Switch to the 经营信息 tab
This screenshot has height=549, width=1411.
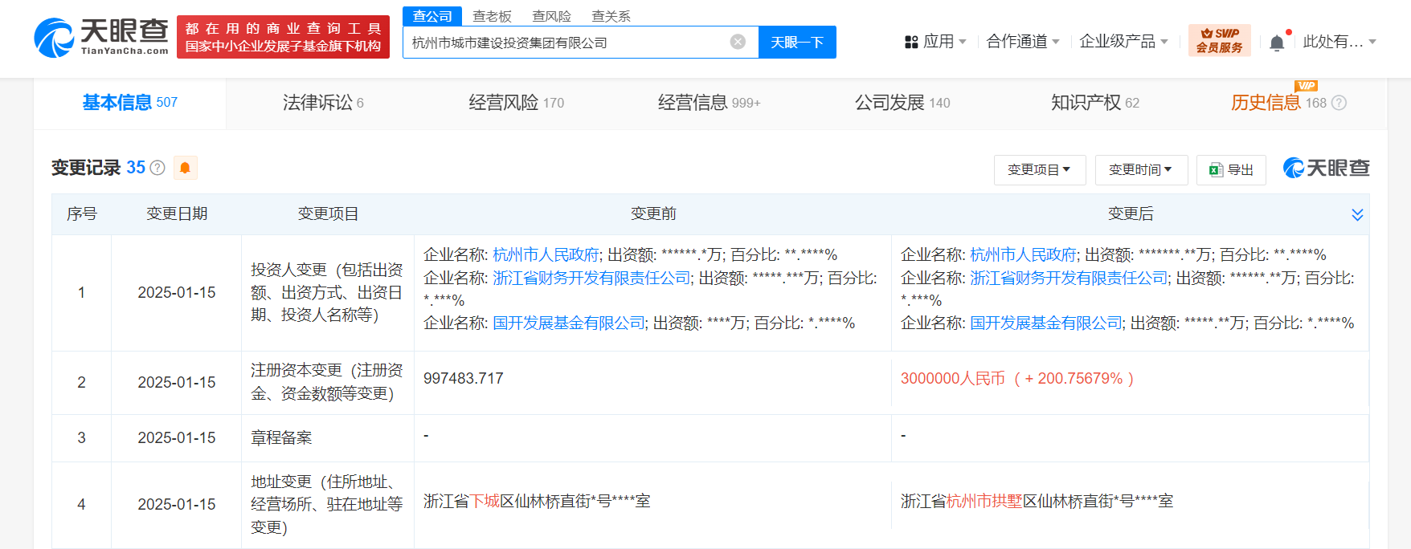coord(709,103)
